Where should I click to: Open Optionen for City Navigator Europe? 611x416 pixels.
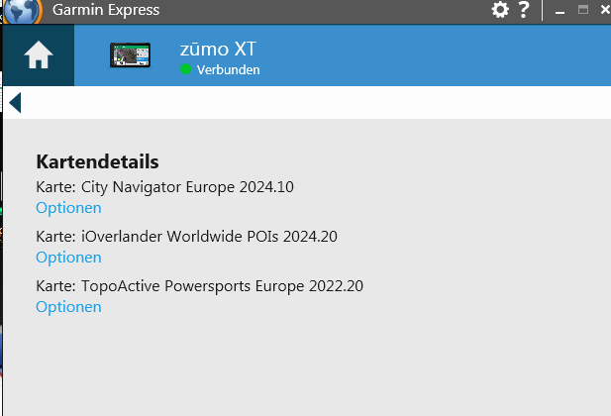coord(68,208)
